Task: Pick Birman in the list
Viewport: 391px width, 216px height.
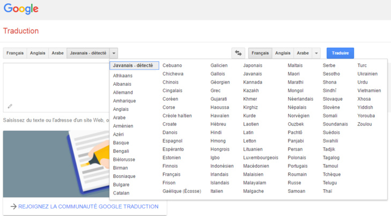Action: tap(121, 168)
